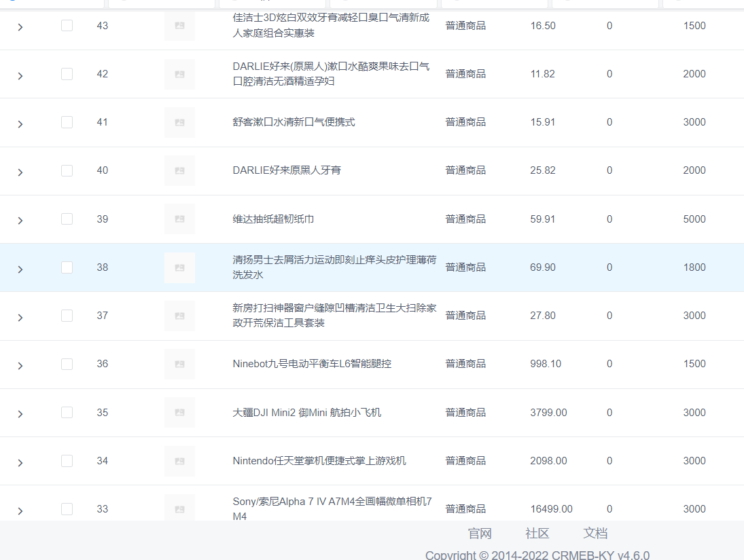The width and height of the screenshot is (744, 560).
Task: Select checkbox for product 36
Action: coord(67,364)
